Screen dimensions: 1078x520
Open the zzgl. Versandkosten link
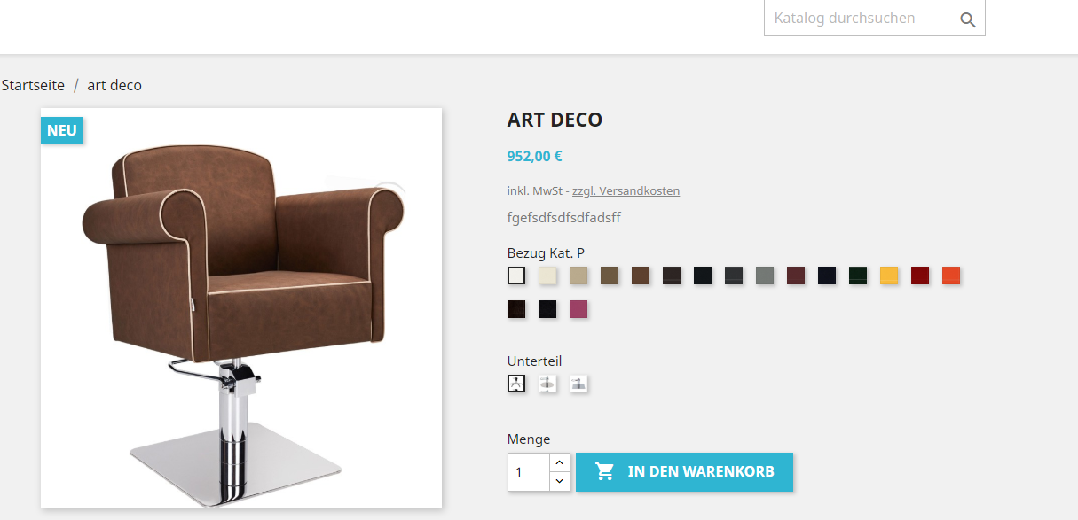click(x=626, y=190)
